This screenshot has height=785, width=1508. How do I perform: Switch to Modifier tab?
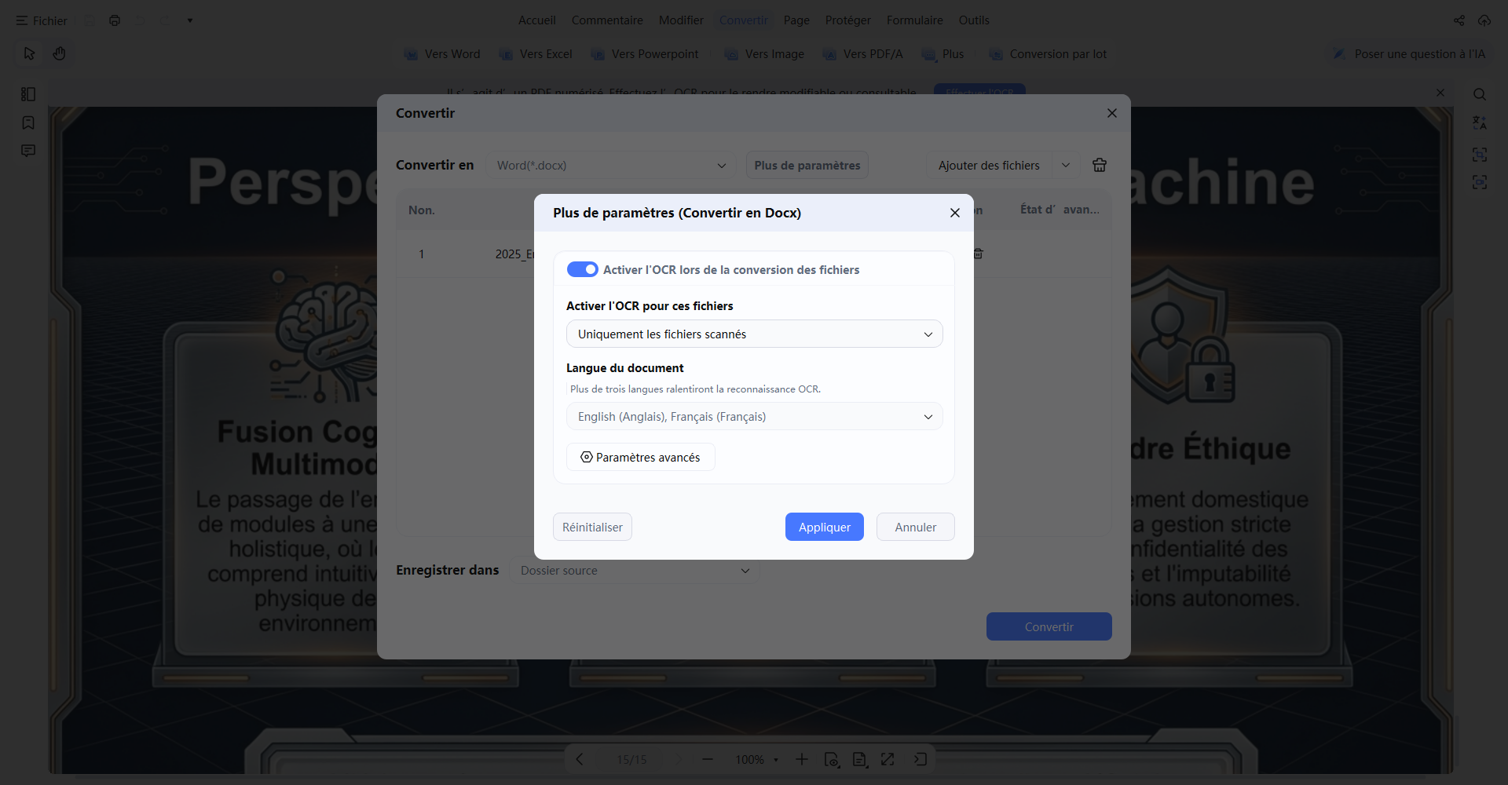pyautogui.click(x=681, y=20)
